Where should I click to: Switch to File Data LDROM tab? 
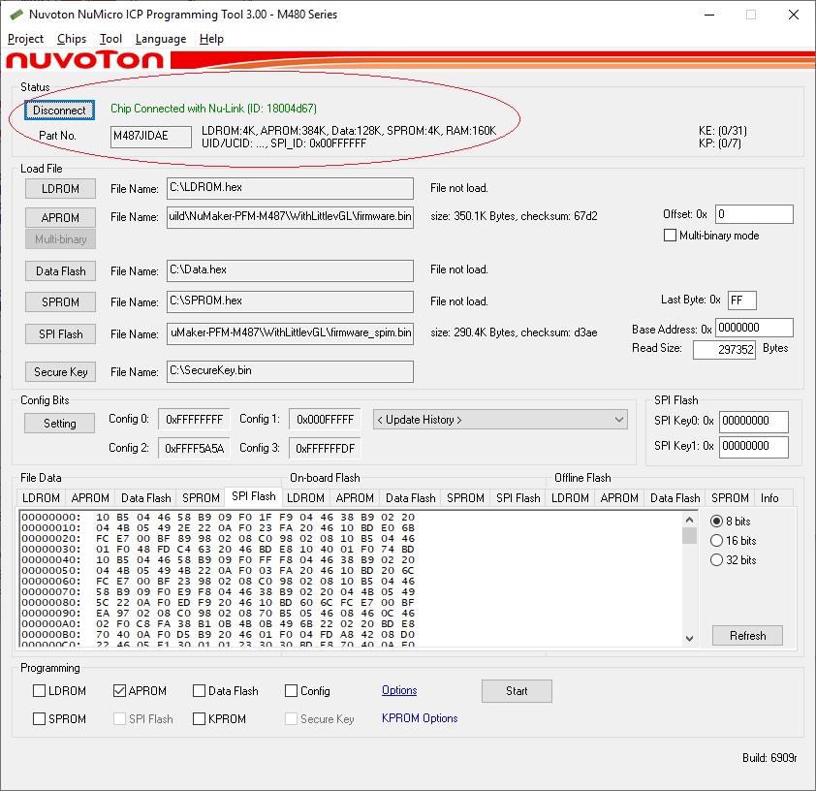pyautogui.click(x=41, y=498)
